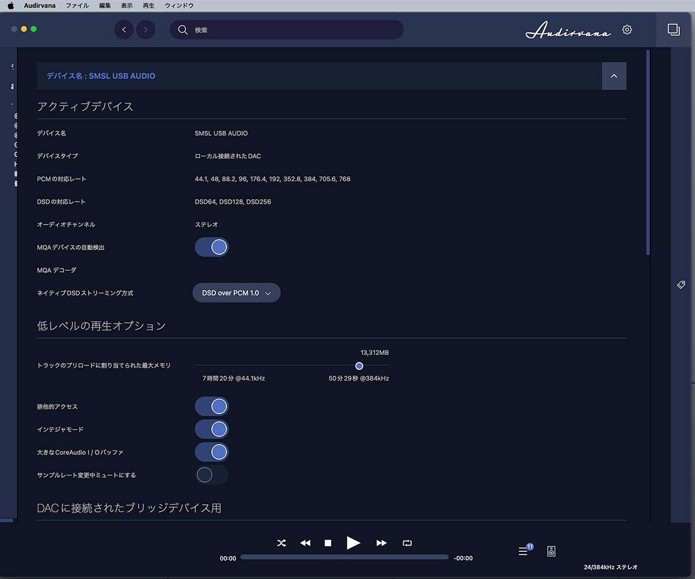Click the ローカル接続されたDAC value

click(x=228, y=156)
